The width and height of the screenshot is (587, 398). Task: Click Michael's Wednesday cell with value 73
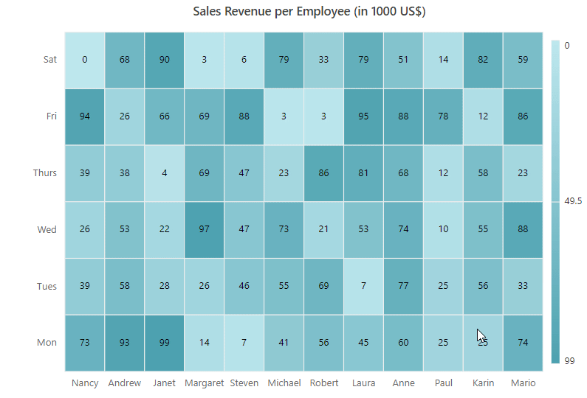point(284,230)
